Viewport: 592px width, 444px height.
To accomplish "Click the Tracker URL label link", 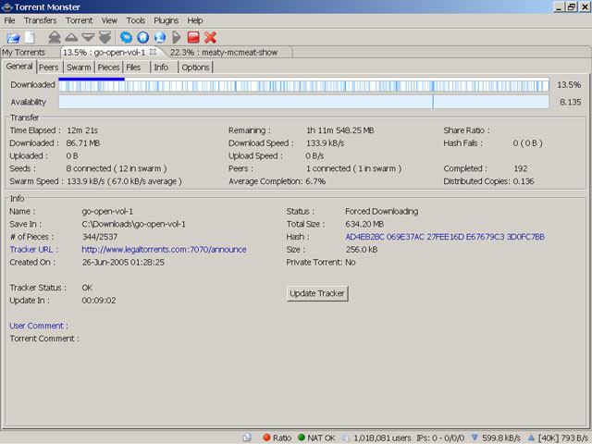I will click(34, 250).
